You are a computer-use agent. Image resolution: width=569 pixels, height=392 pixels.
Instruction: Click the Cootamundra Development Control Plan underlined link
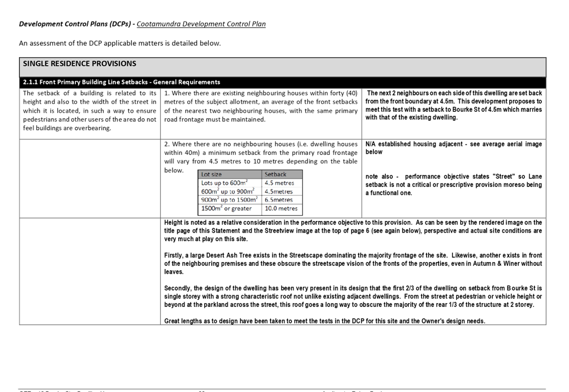[201, 24]
